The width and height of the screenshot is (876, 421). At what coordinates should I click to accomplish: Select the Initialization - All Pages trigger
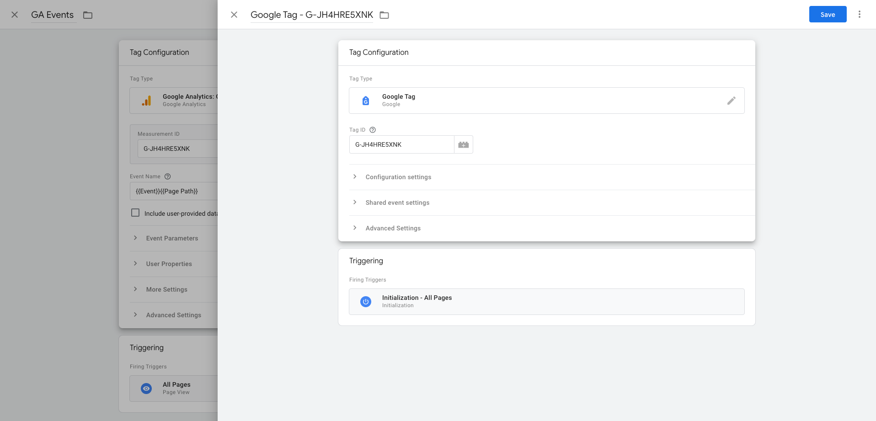546,302
